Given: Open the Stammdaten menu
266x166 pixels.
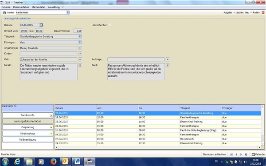Looking at the screenshot, I should tap(39, 7).
